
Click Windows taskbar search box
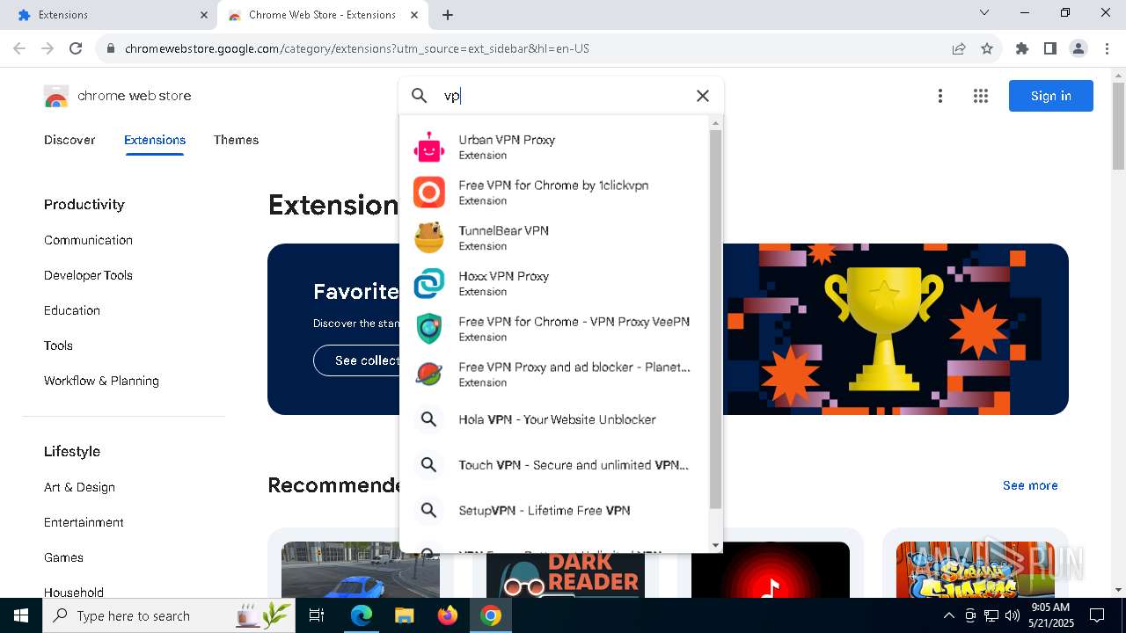coord(167,615)
